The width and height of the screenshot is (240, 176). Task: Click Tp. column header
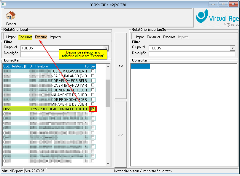(87, 66)
